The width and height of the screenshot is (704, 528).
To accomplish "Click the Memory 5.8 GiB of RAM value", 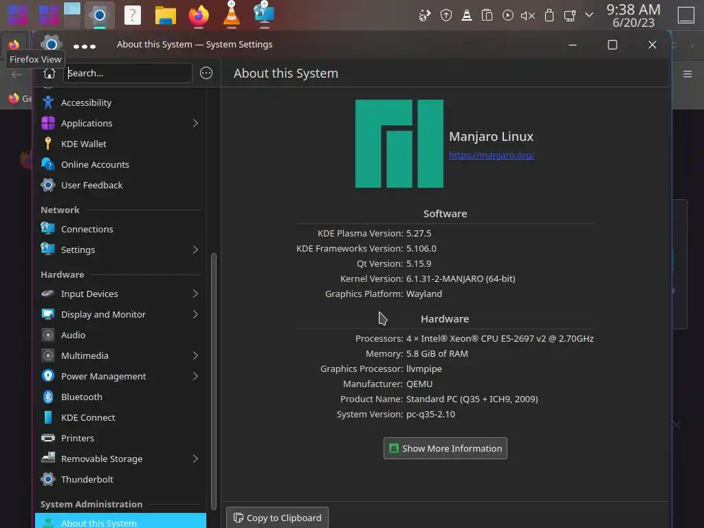I will 437,354.
